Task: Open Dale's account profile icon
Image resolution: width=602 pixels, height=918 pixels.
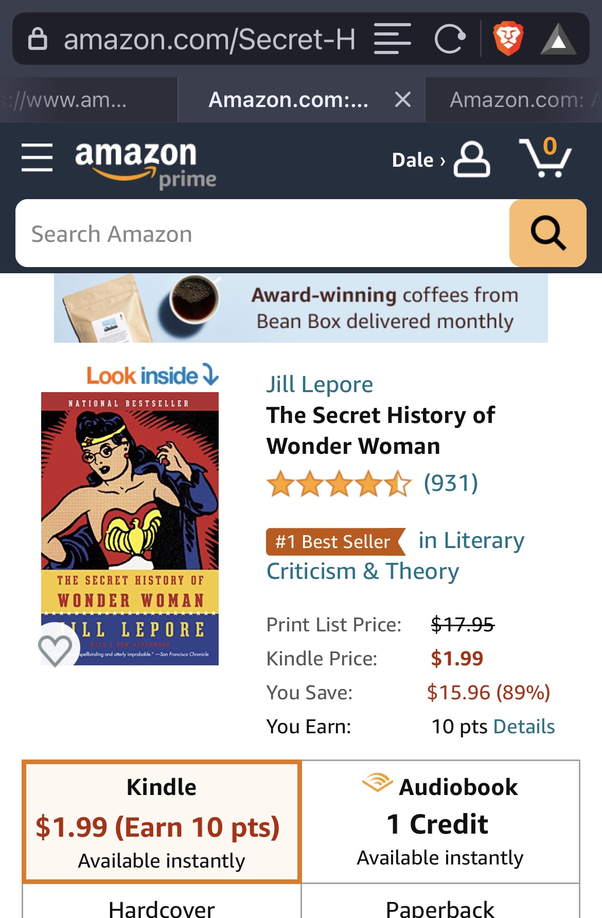Action: coord(471,160)
